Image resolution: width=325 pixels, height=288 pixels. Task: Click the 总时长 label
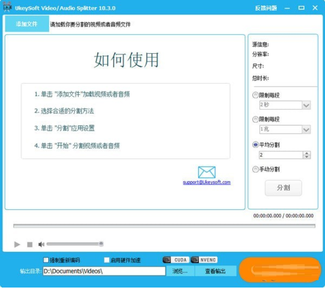click(x=260, y=78)
